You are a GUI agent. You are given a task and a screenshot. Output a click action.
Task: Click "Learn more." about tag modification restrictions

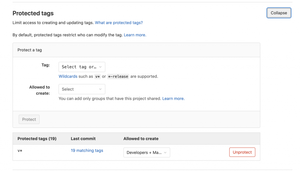click(x=134, y=35)
